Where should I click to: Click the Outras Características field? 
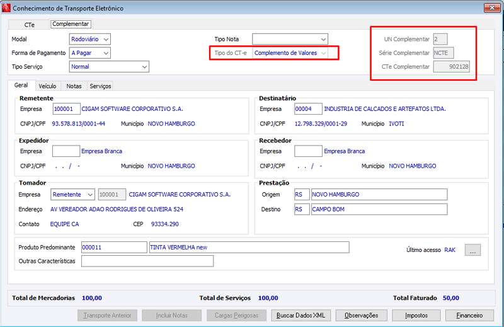pos(147,261)
